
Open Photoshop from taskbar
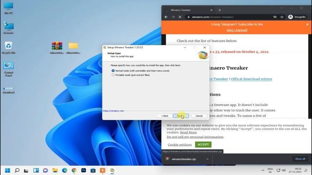[83, 170]
